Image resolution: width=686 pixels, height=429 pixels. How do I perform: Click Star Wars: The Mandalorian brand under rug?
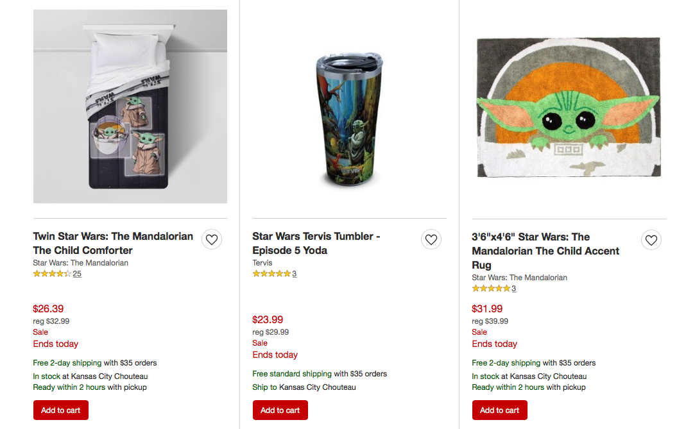520,278
